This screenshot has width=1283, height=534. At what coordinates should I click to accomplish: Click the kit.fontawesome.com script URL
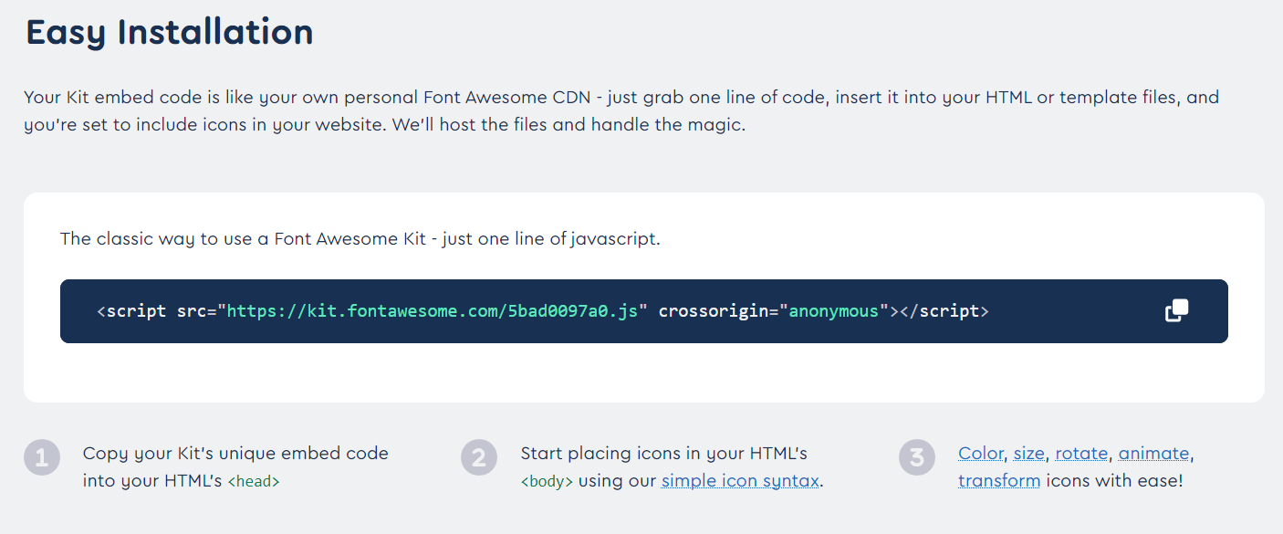tap(433, 311)
